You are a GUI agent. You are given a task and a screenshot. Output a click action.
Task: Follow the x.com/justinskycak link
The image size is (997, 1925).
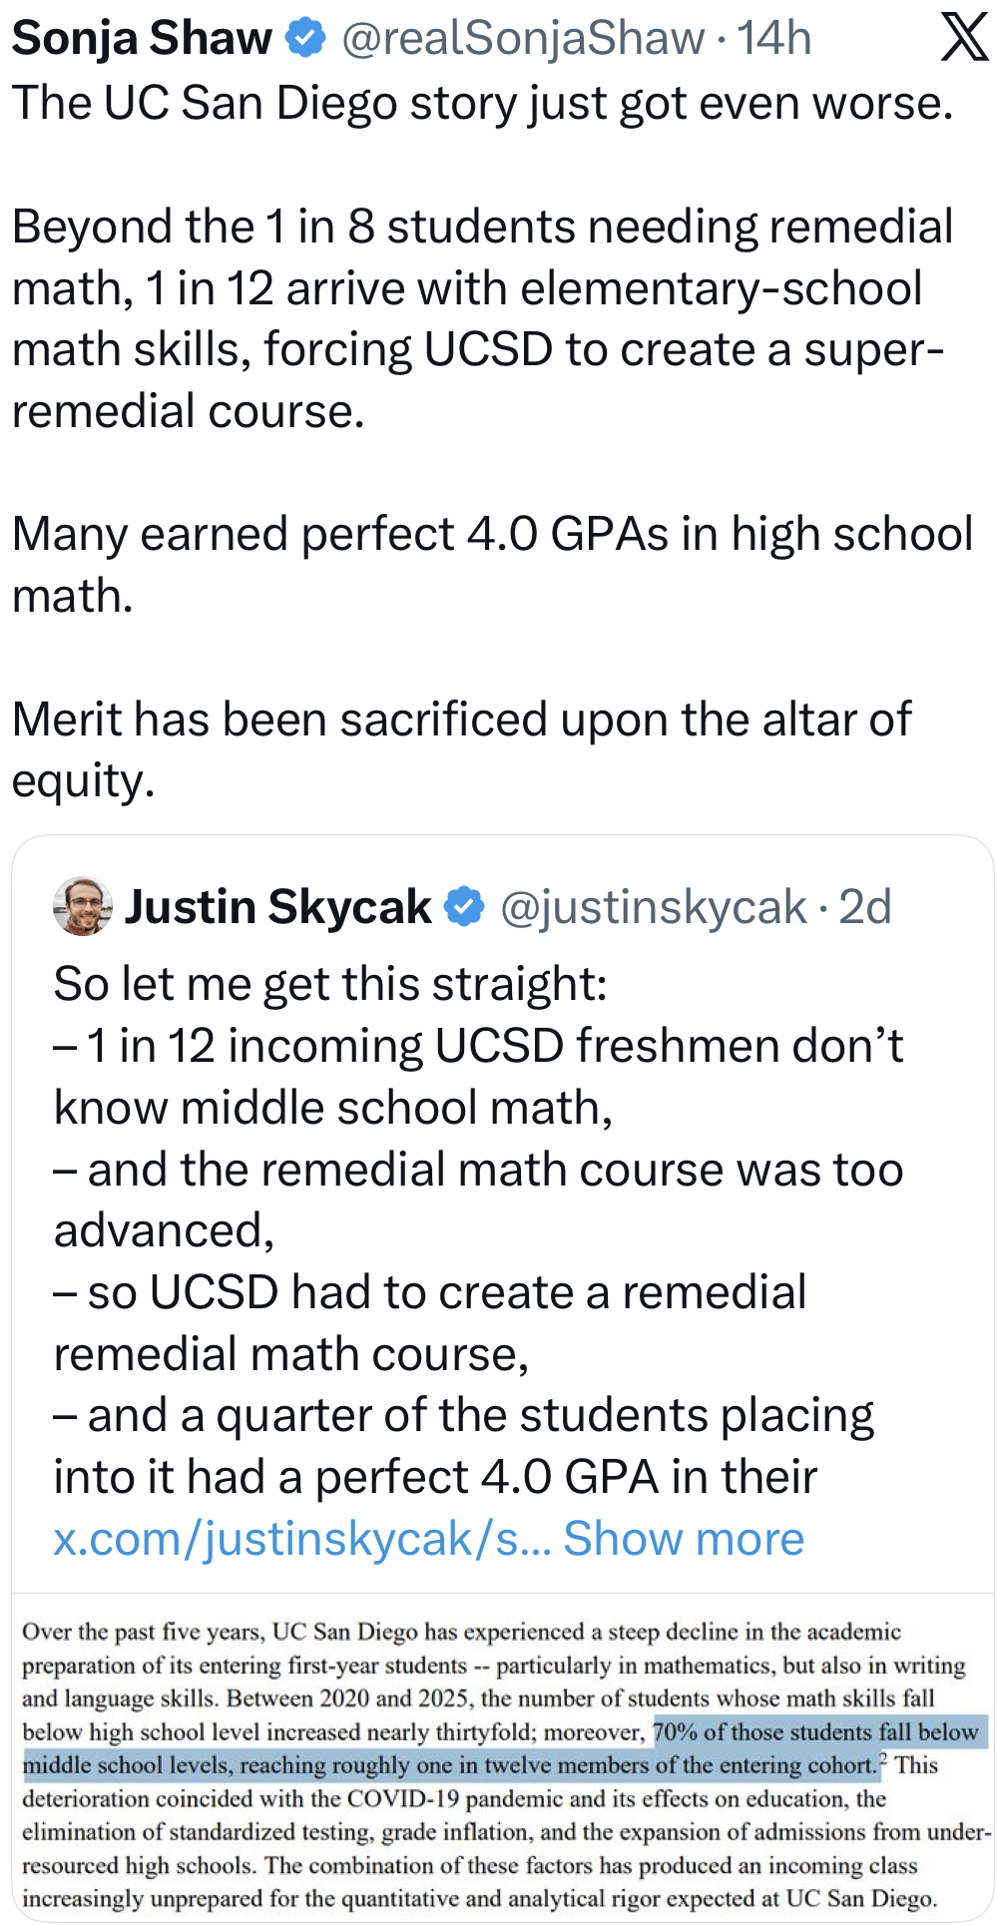(x=301, y=1538)
